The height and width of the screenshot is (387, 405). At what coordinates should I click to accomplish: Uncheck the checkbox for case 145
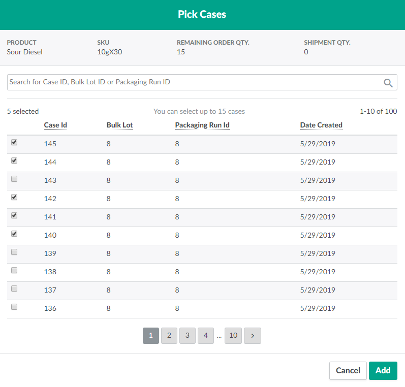point(14,143)
